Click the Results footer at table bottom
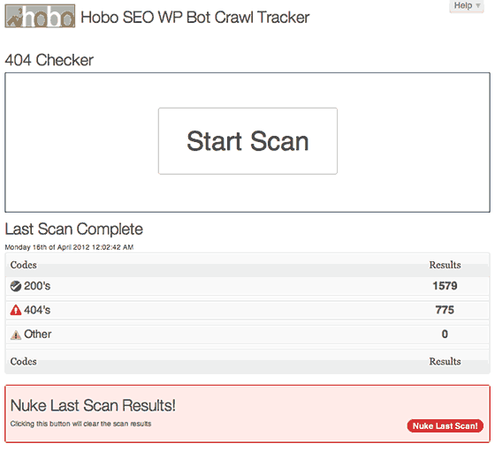The image size is (495, 451). pos(445,362)
